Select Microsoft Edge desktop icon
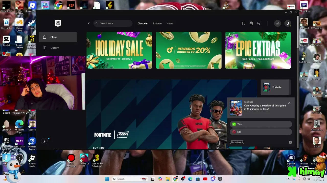 pos(19,127)
